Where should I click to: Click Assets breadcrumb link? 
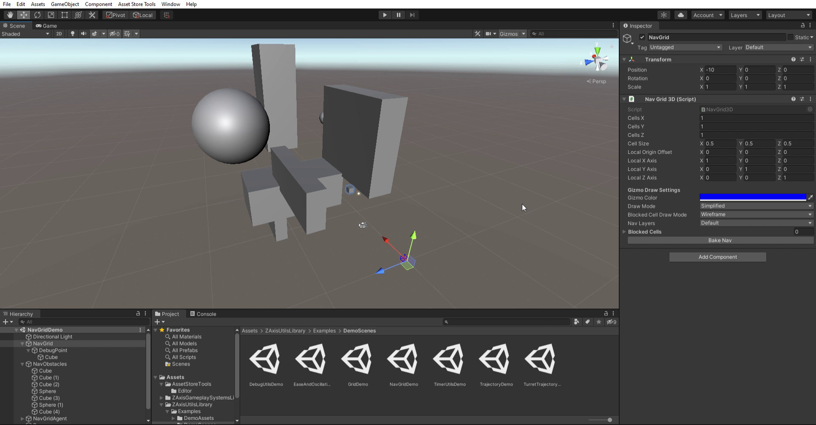pyautogui.click(x=249, y=331)
